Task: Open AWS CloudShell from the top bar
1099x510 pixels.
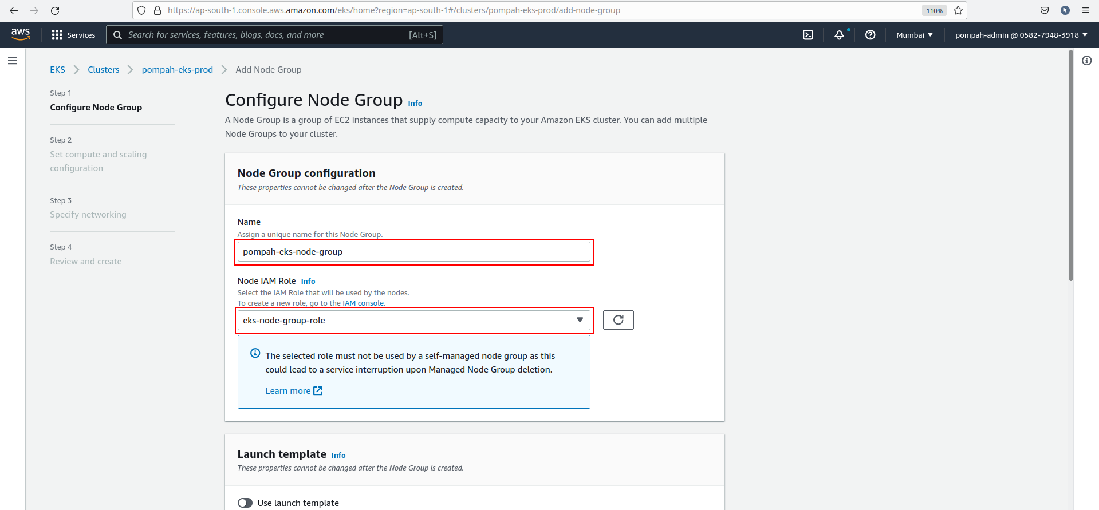Action: (x=807, y=35)
